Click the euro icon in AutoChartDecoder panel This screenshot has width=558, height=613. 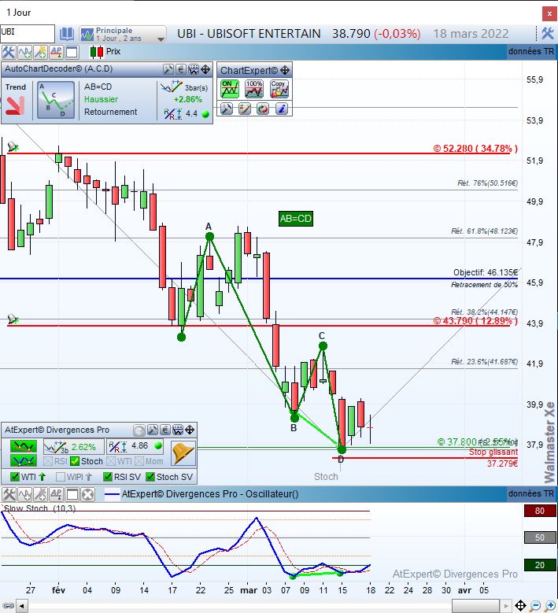pyautogui.click(x=181, y=69)
